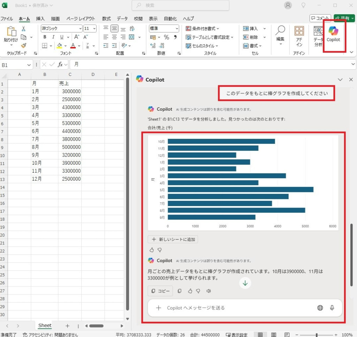Give thumbs up to the bar chart reply
357x337 pixels.
[152, 250]
